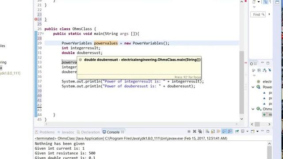Click the Find search box in Task List
Viewport: 283px width, 159px height.
coord(258,15)
